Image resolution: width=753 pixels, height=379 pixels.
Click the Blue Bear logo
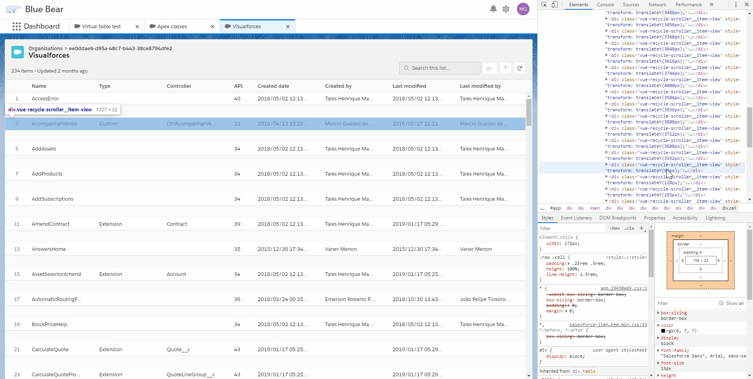coord(14,9)
